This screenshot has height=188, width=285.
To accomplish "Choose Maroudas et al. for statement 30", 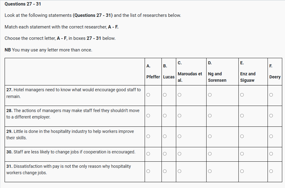I will 179,154.
